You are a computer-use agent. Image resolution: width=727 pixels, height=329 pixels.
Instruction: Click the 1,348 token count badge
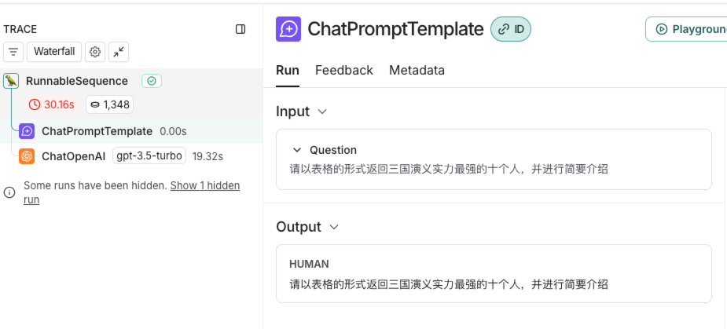click(109, 104)
